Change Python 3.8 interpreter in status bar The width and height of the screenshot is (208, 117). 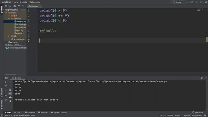(193, 116)
